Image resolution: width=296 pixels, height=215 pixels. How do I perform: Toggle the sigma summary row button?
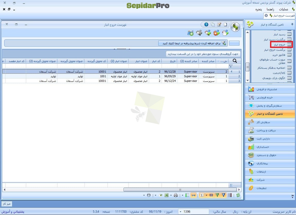point(202,195)
